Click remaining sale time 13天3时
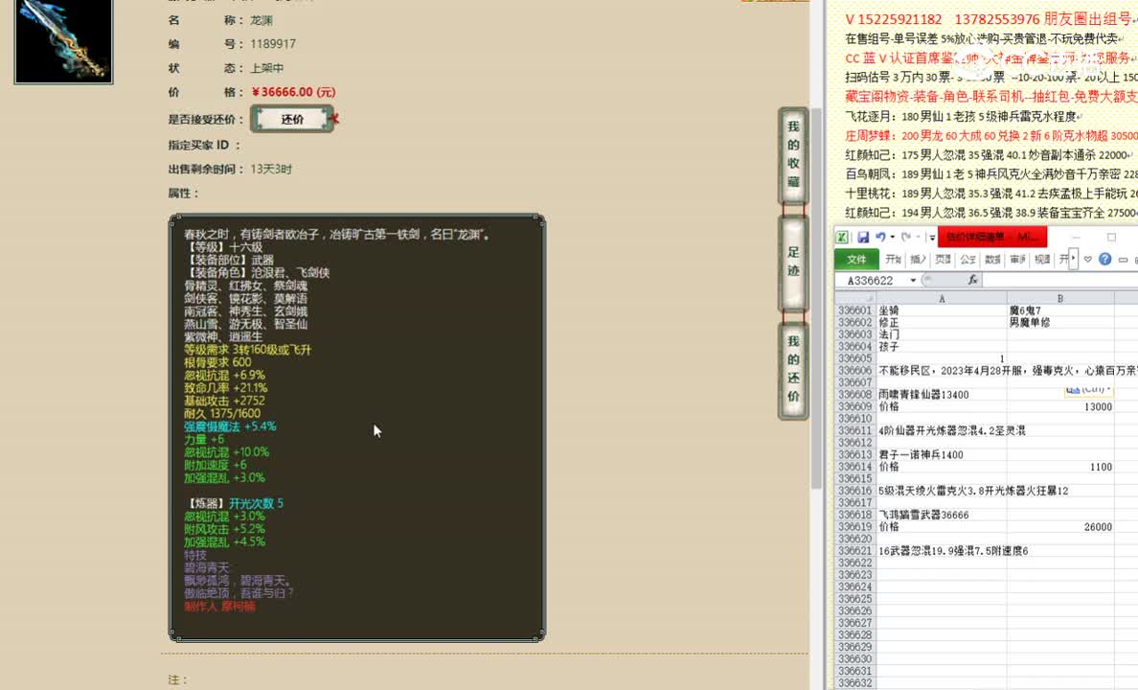 pos(271,170)
